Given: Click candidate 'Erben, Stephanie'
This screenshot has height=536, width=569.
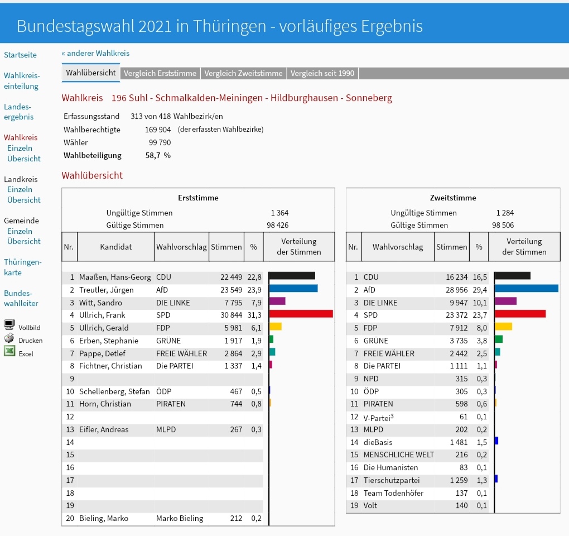Looking at the screenshot, I should tap(109, 341).
